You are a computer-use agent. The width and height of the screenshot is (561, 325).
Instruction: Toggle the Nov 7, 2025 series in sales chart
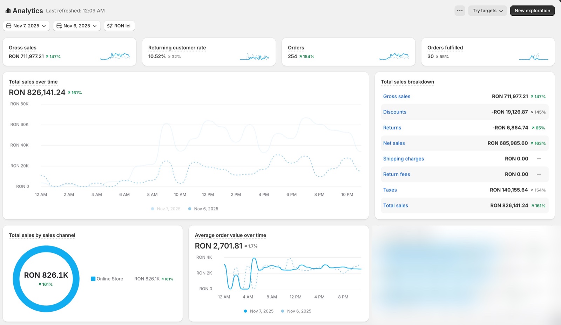pos(165,209)
